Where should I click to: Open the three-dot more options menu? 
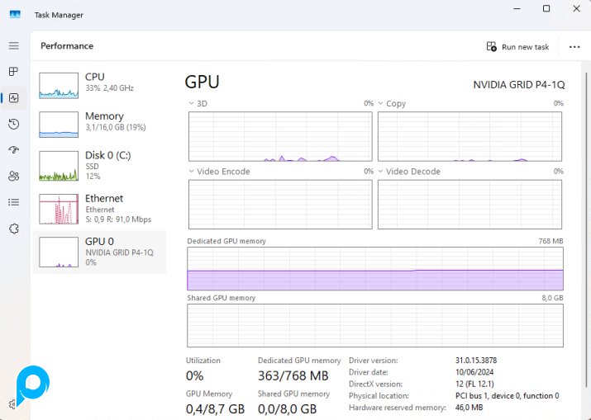pos(574,47)
